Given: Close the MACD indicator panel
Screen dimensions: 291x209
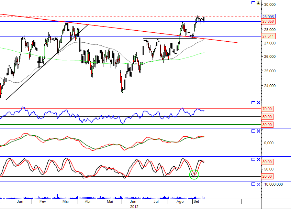Looking at the screenshot, I should tap(258, 131).
